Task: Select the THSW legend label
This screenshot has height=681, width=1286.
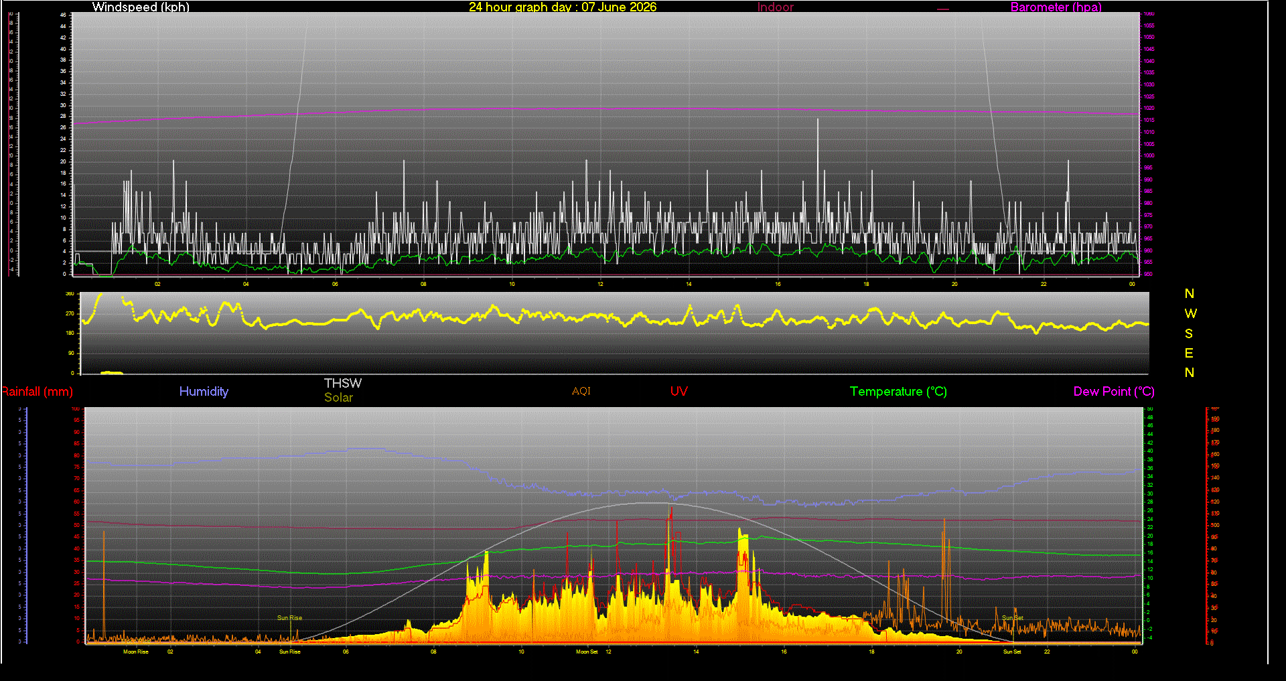Action: click(343, 383)
